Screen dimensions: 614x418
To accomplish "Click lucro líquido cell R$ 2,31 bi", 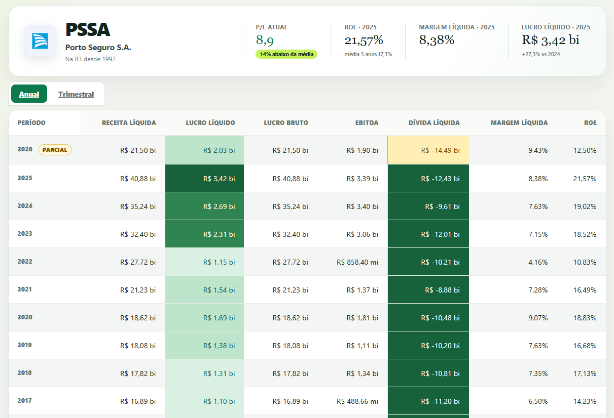I will 204,234.
